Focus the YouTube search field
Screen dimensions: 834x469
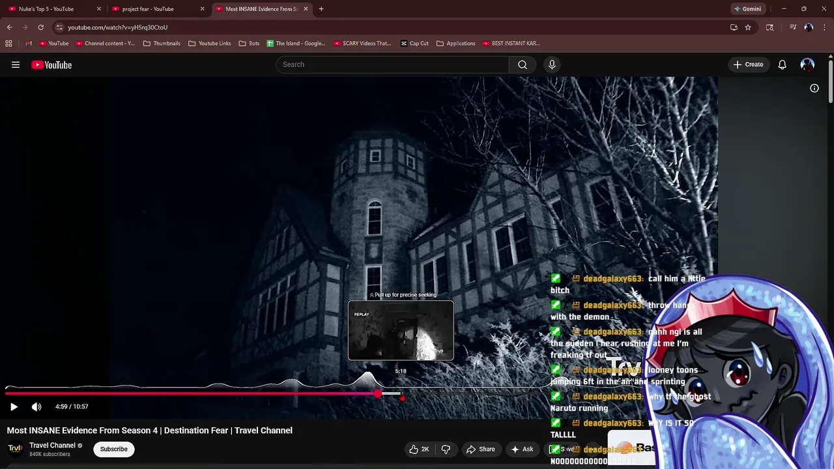pos(392,64)
